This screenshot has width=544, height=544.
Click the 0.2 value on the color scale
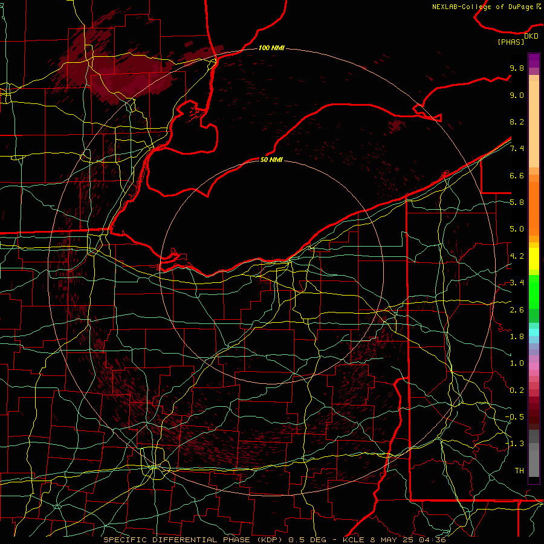(517, 390)
